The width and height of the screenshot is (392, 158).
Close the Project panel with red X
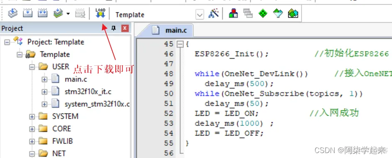125,28
